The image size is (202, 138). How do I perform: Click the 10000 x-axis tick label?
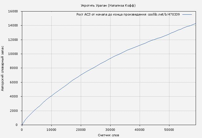point(51,130)
